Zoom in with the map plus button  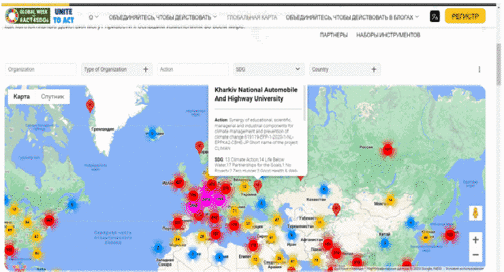click(x=475, y=239)
